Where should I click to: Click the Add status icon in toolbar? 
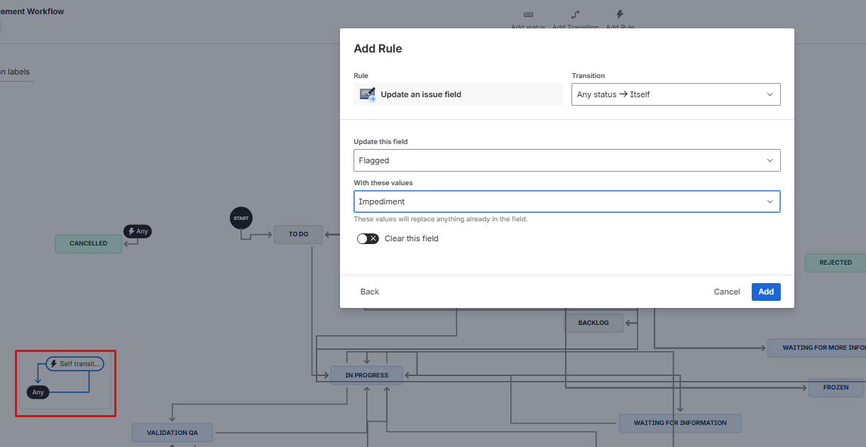tap(528, 14)
